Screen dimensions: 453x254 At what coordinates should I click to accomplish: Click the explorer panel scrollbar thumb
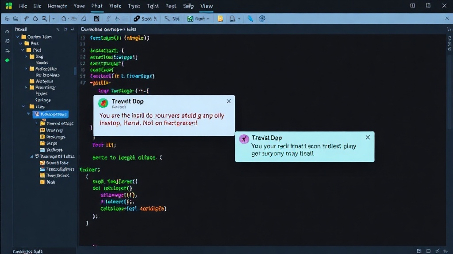tap(75, 71)
